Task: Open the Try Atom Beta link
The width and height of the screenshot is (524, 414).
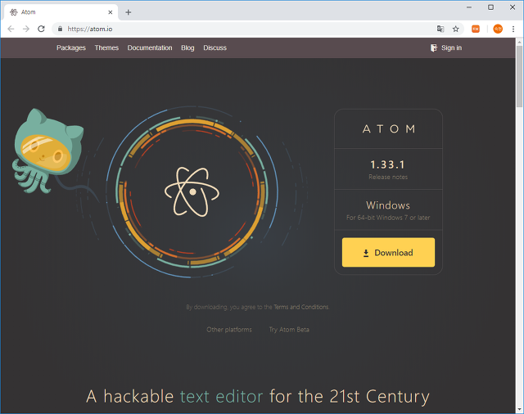Action: point(289,330)
